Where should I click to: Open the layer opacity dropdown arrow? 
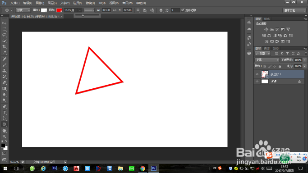[x=305, y=60]
